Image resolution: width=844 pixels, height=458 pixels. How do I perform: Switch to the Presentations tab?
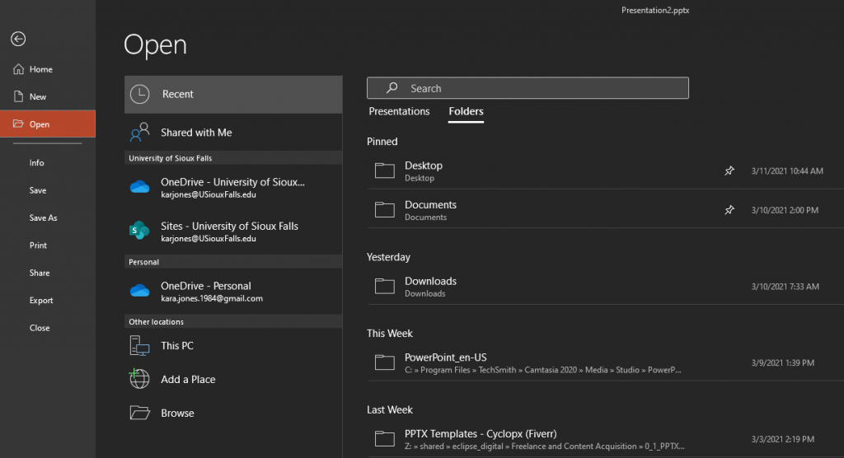coord(399,111)
